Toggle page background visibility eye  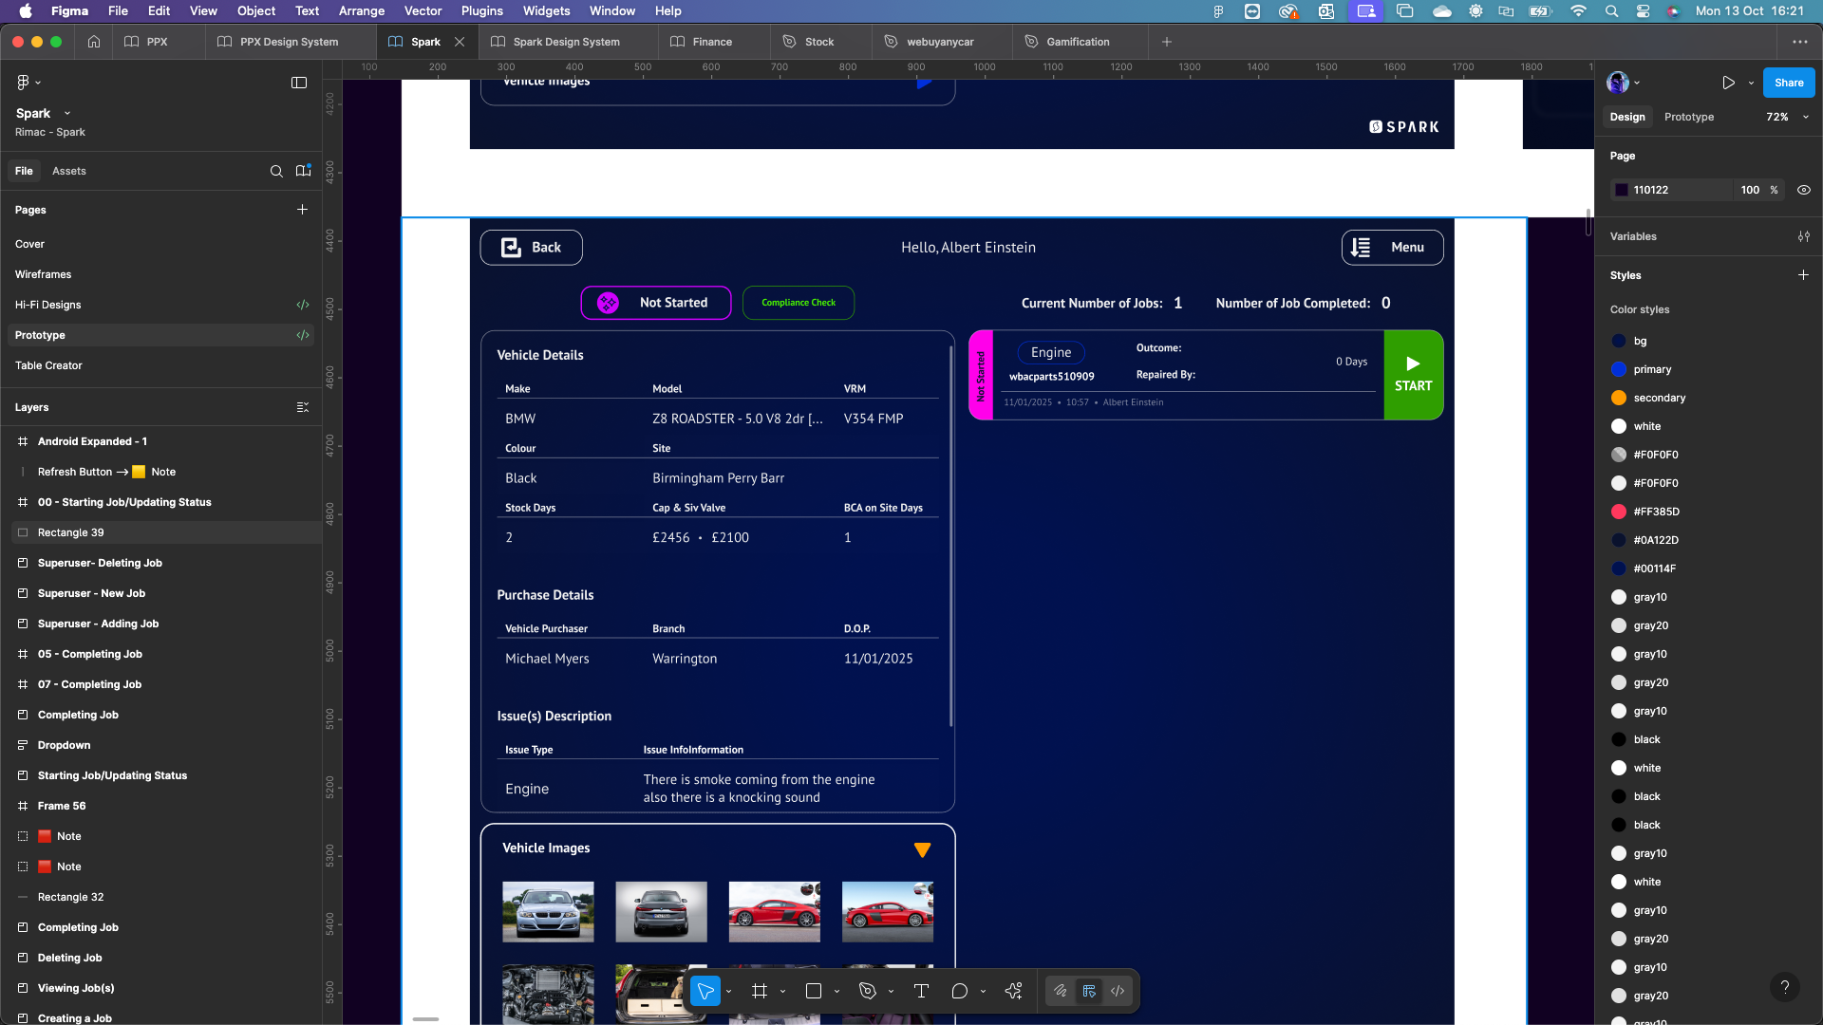[x=1803, y=190]
